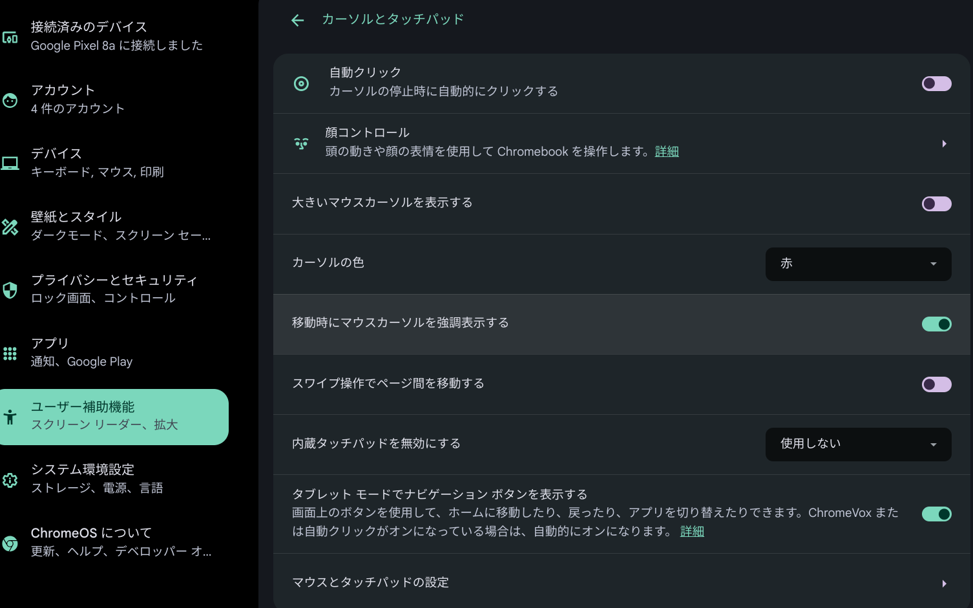Image resolution: width=973 pixels, height=608 pixels.
Task: Click the device keyboard icon
Action: coord(10,163)
